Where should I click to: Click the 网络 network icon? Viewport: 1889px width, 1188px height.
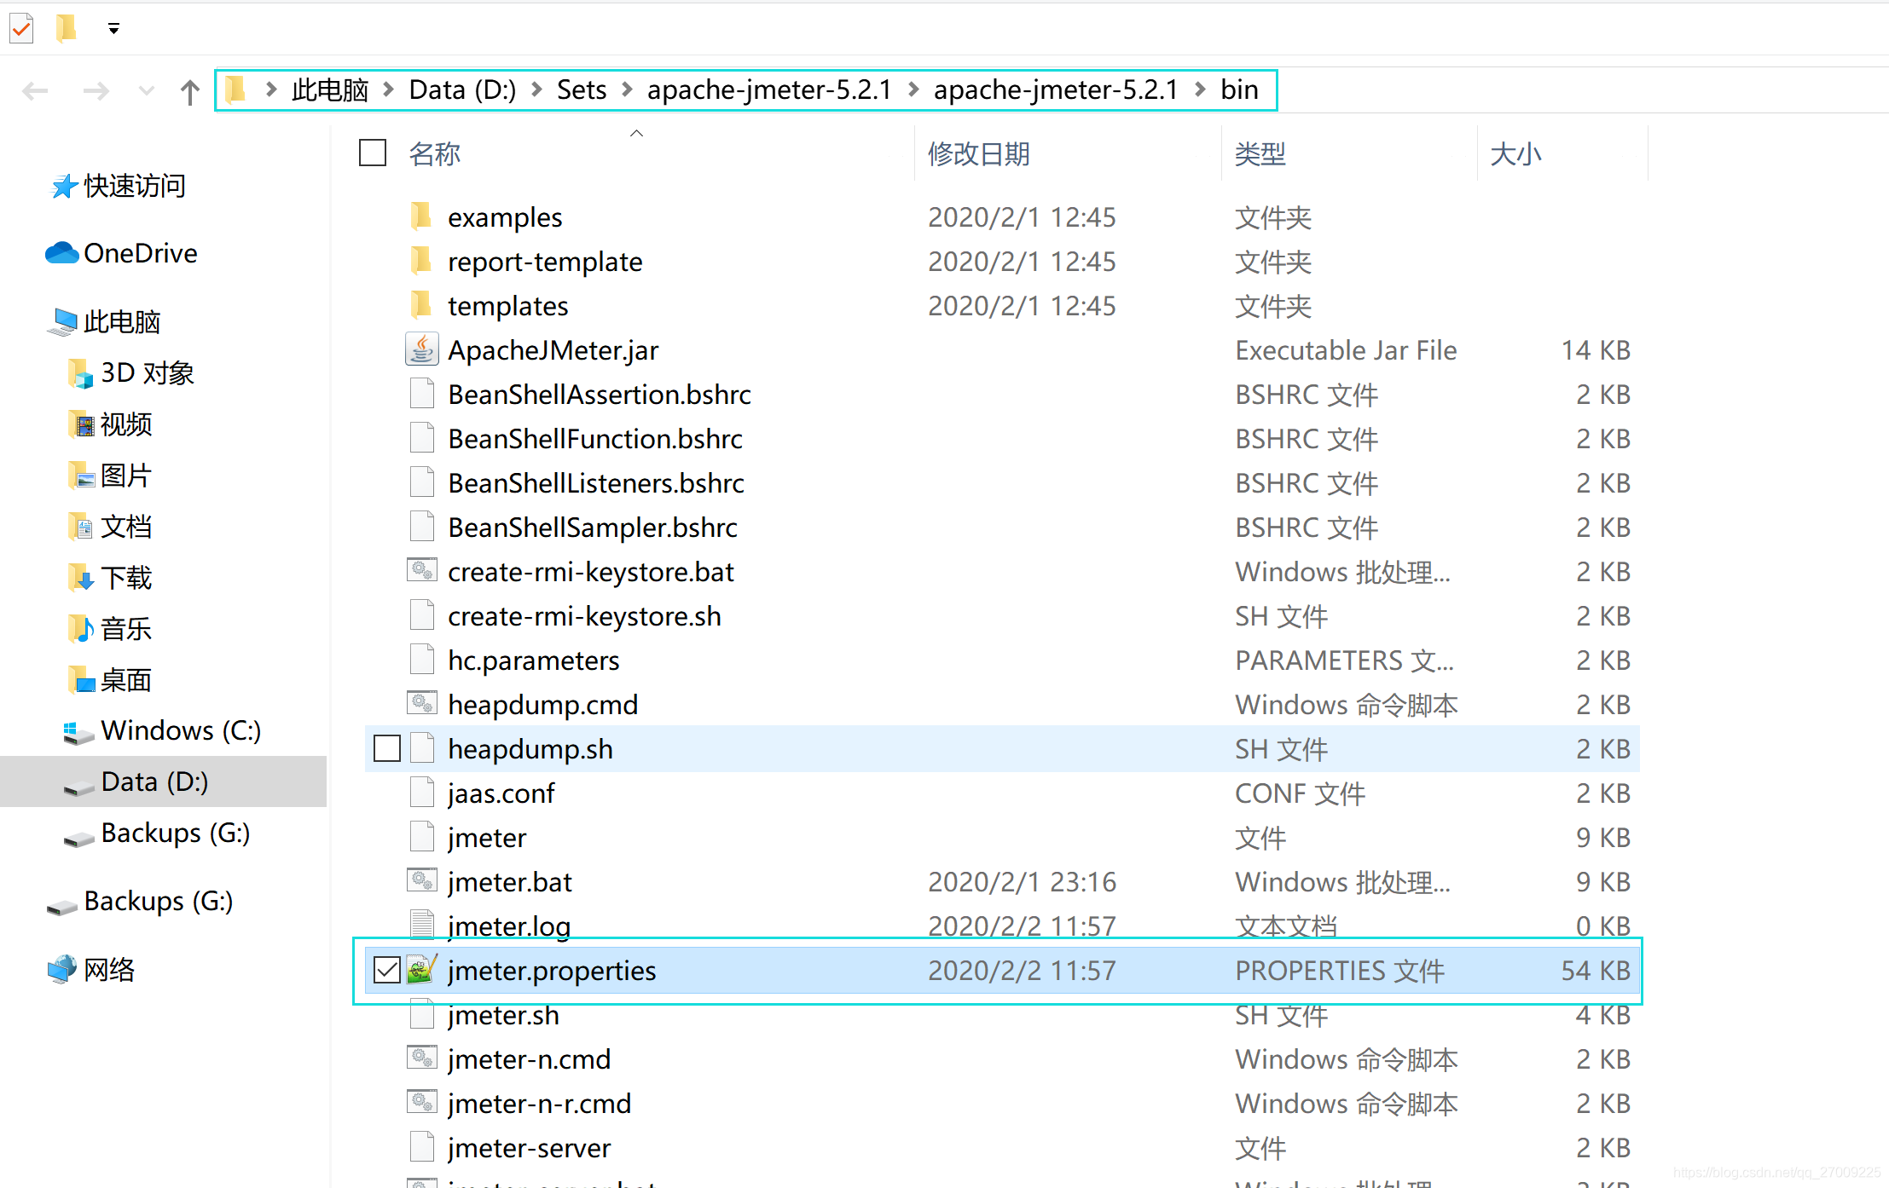point(62,969)
